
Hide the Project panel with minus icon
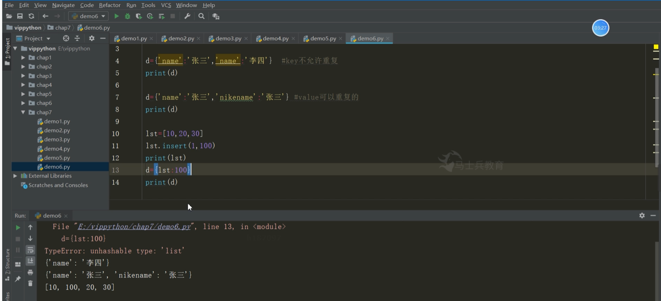point(103,38)
